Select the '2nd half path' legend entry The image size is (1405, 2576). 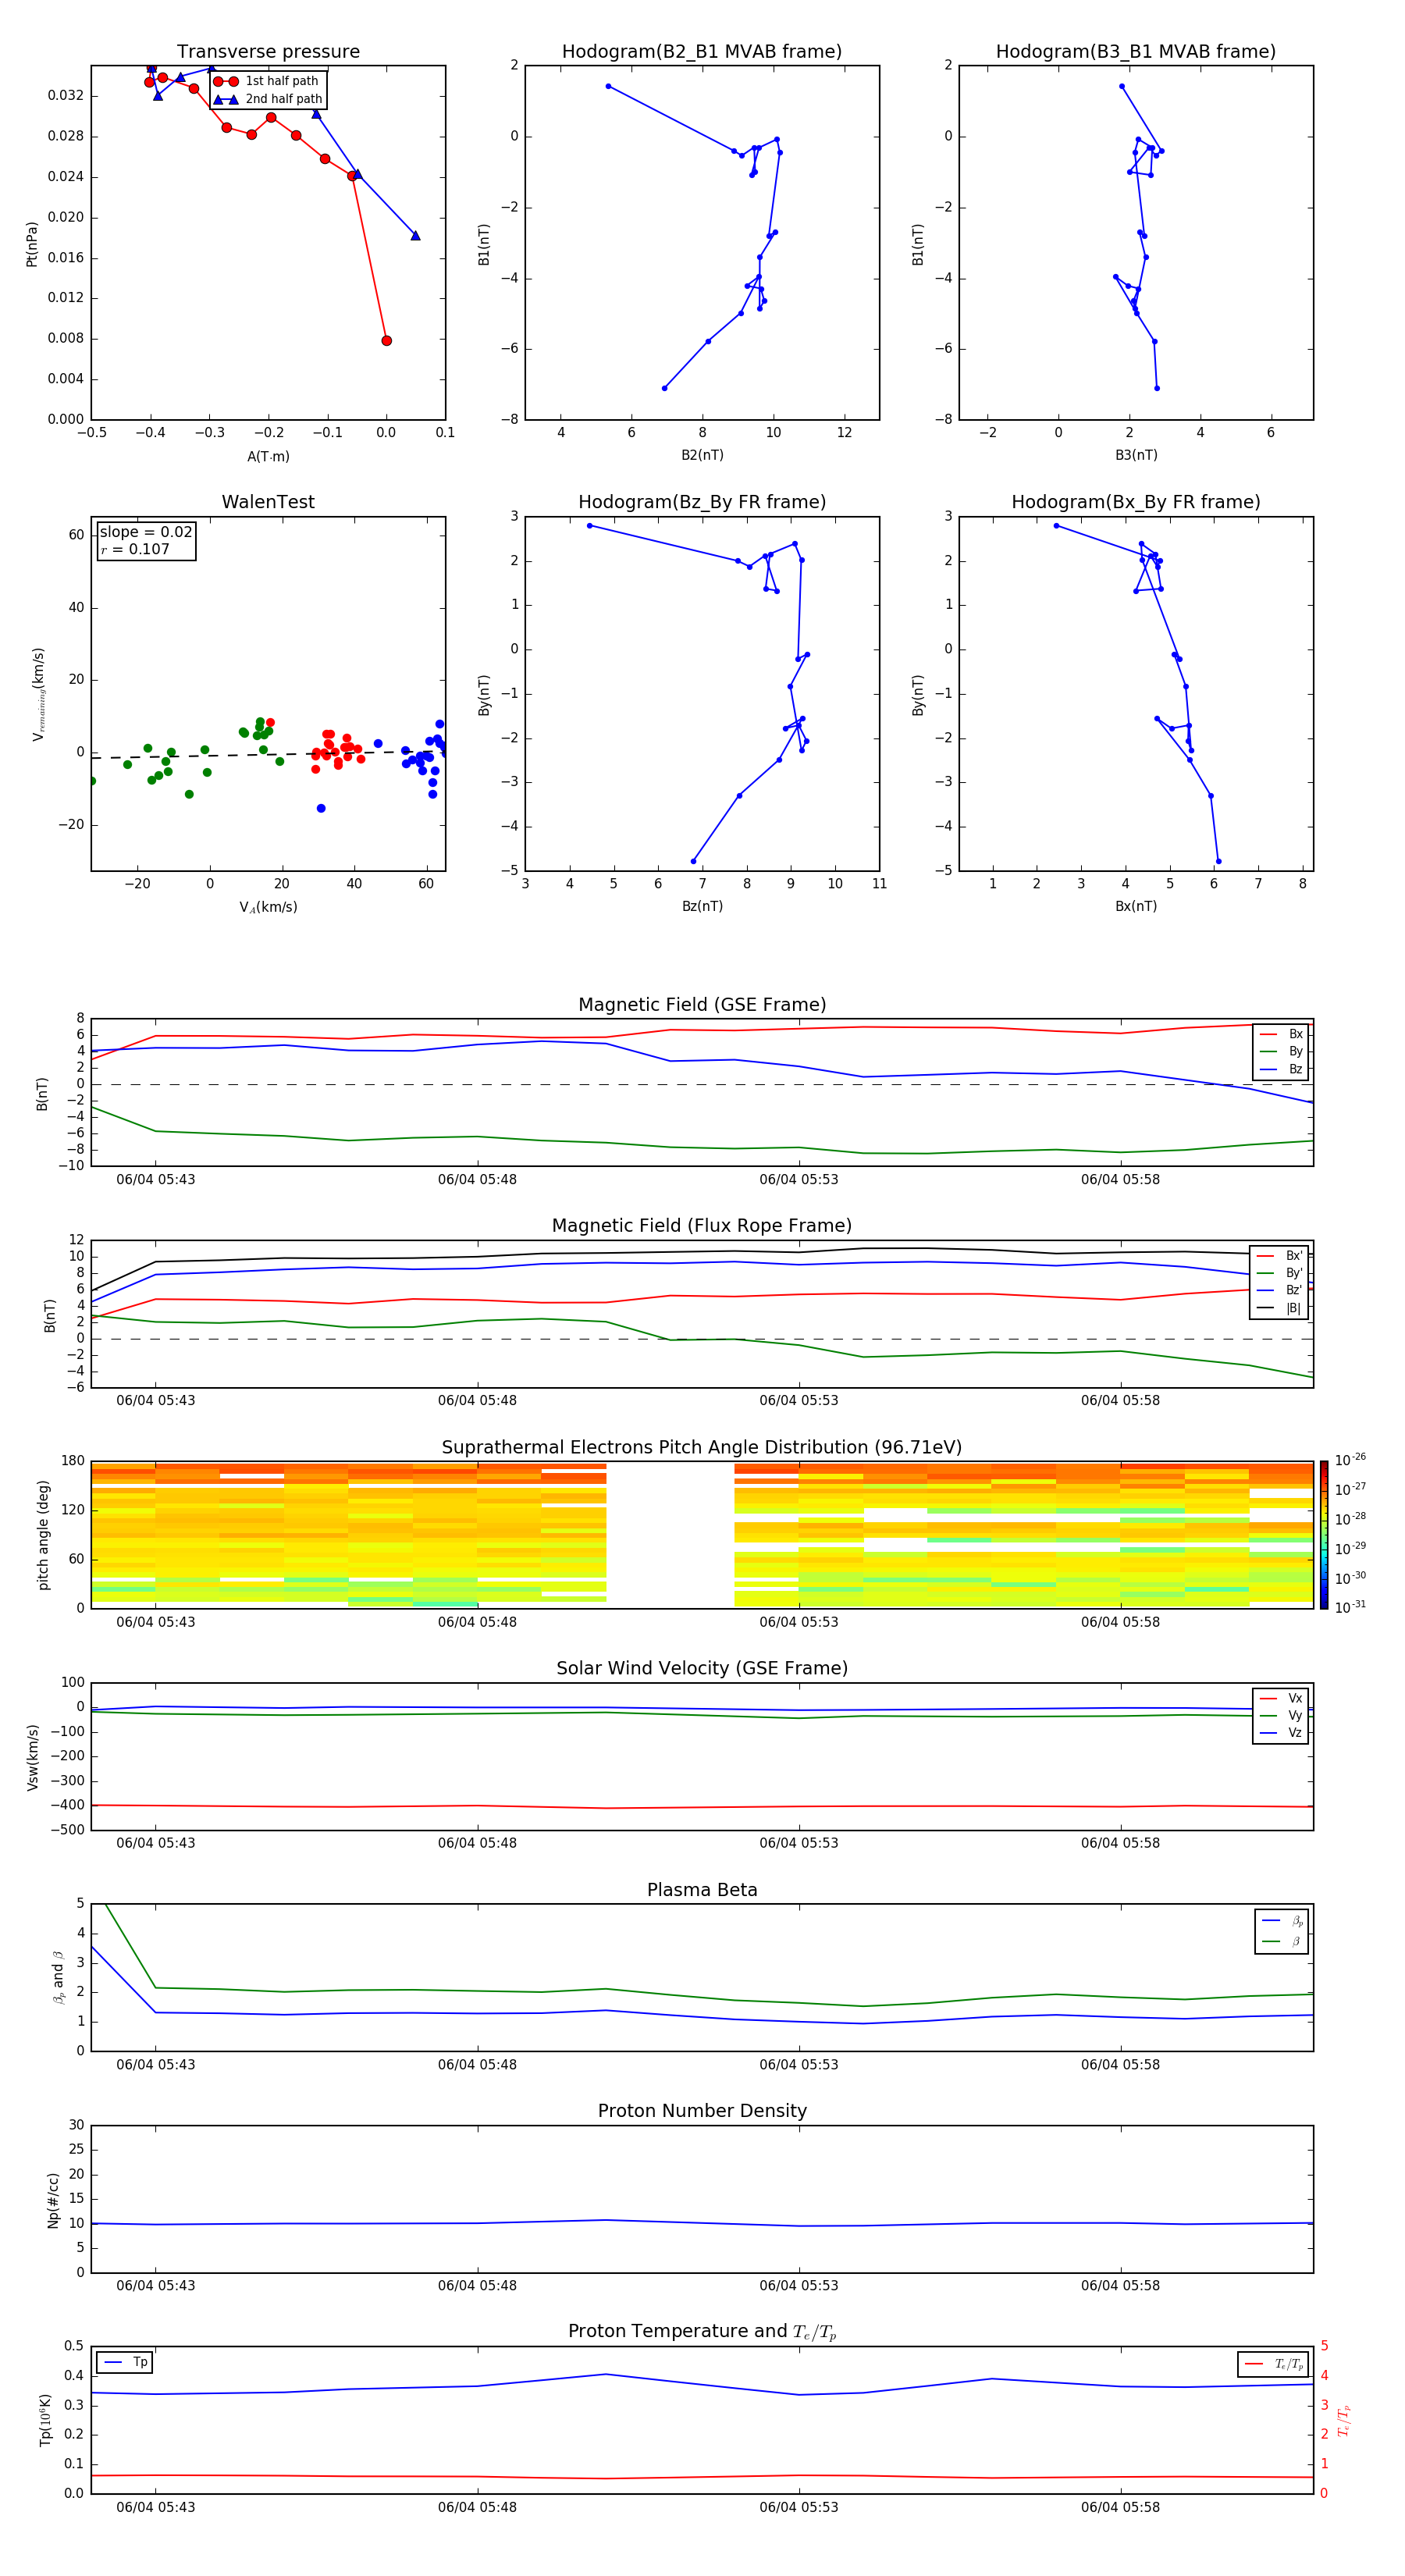click(x=268, y=99)
